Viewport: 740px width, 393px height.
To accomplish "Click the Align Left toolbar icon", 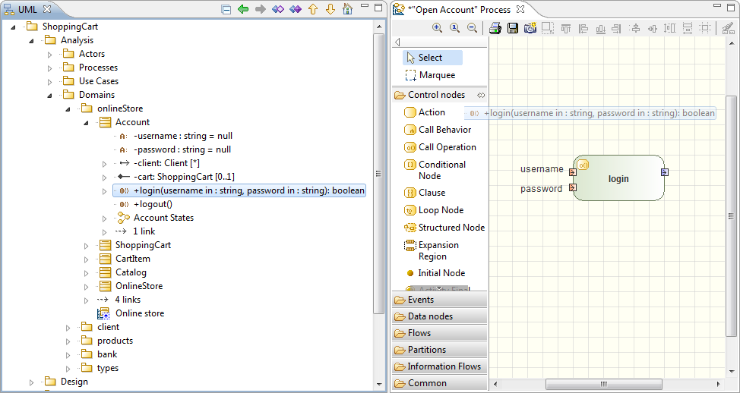I will point(583,29).
